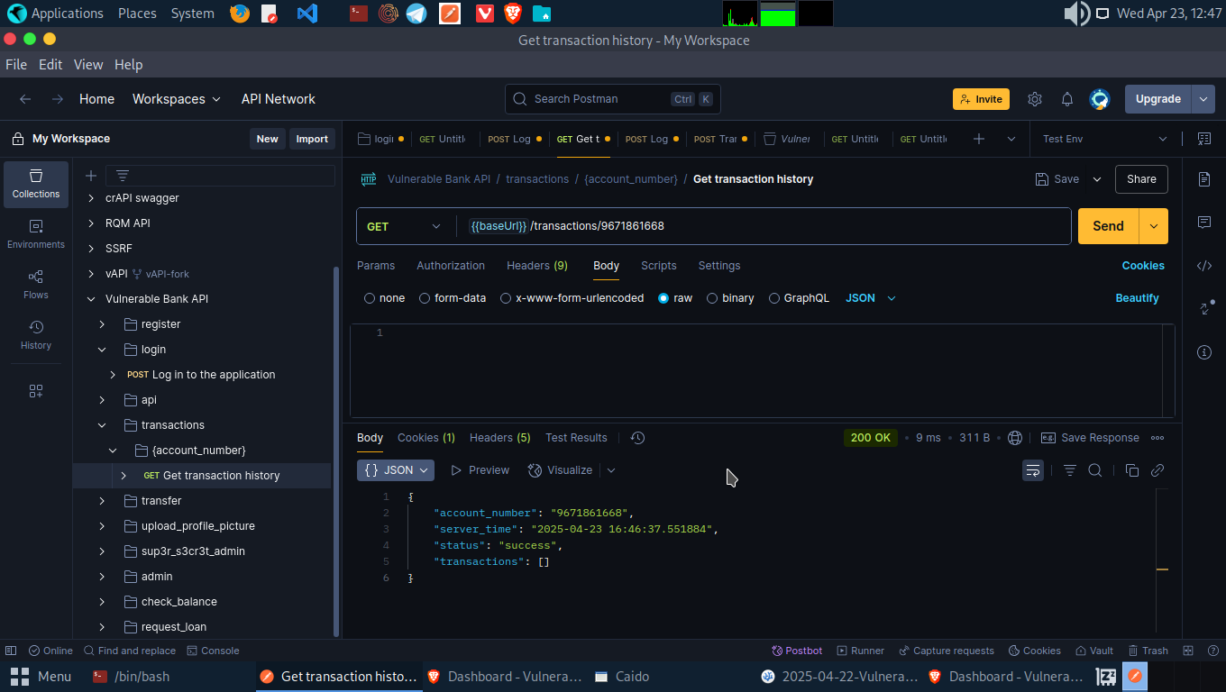Open Postbot in the footer
Viewport: 1226px width, 692px height.
click(x=797, y=651)
